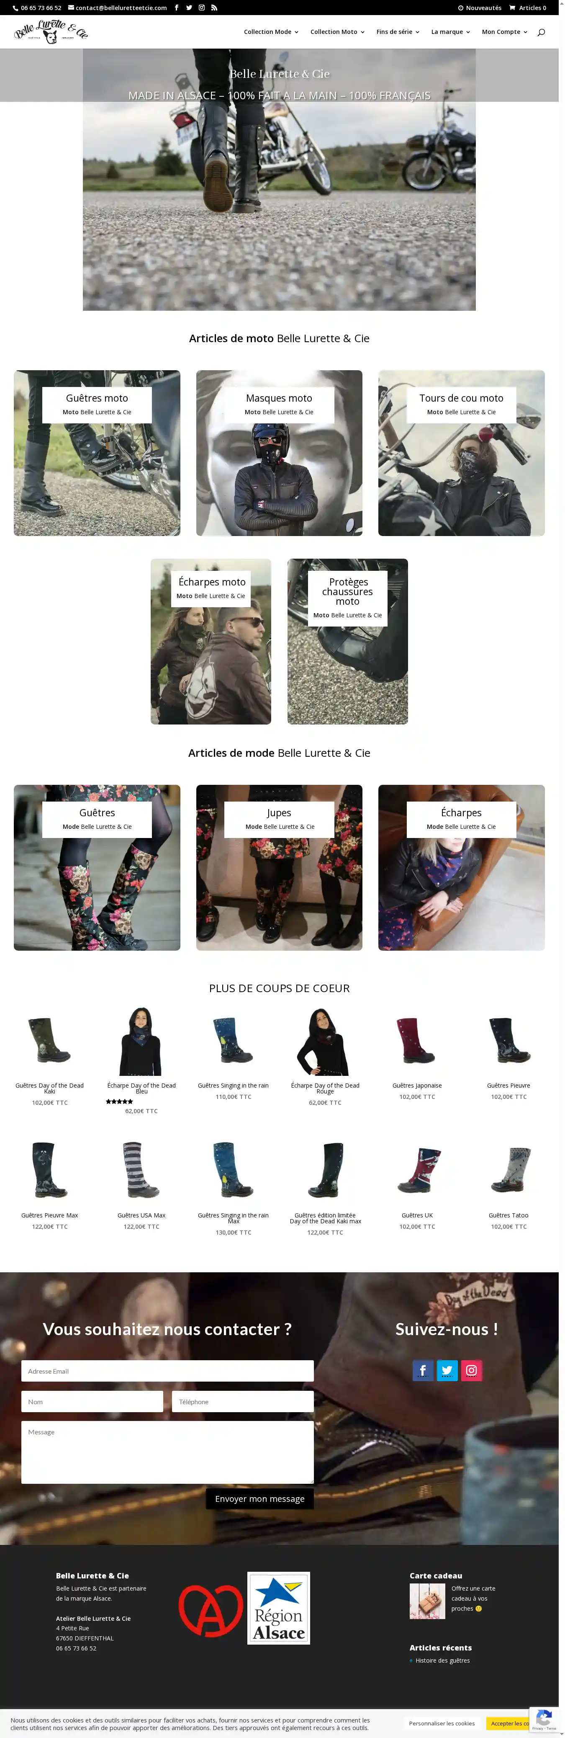Open the Guêtres moto category image
The height and width of the screenshot is (1738, 565).
coord(97,453)
